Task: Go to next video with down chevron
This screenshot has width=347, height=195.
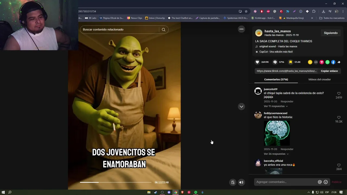Action: (241, 106)
